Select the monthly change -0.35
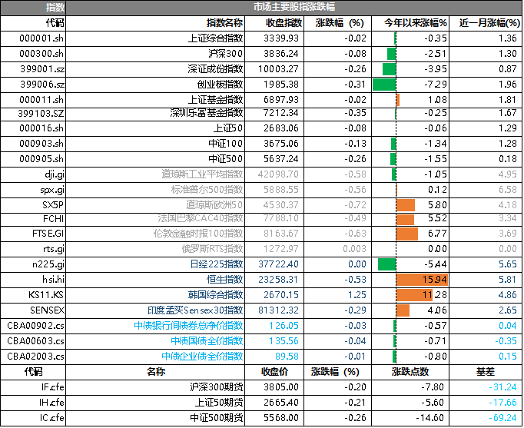 [506, 341]
